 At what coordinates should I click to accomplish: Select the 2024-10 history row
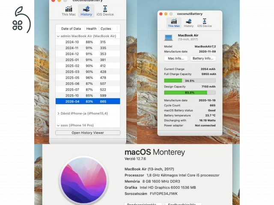click(x=88, y=42)
